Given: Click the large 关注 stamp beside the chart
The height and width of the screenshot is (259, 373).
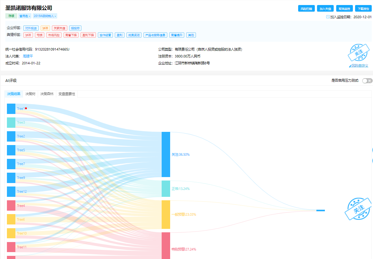Looking at the screenshot, I should click(358, 209).
